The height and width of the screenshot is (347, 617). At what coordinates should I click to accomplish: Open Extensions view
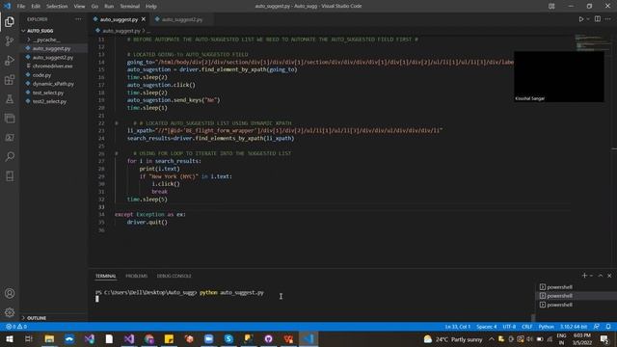click(10, 79)
